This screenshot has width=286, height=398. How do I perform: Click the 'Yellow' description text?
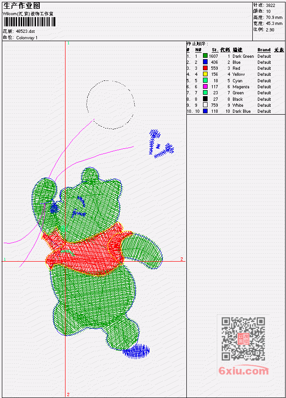[x=238, y=74]
